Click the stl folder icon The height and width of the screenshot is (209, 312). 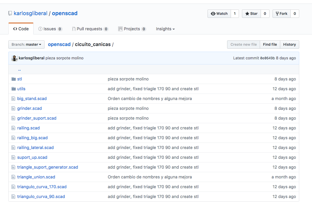click(14, 79)
